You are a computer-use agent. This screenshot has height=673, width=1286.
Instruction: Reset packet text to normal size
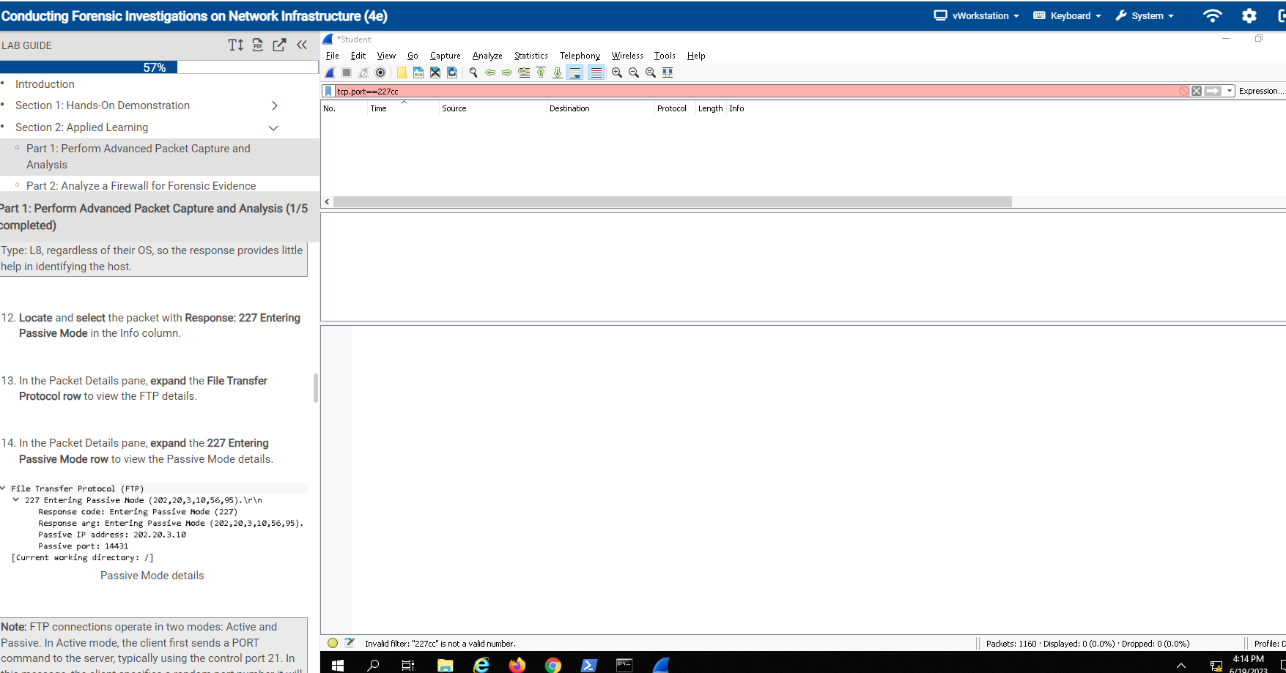tap(651, 72)
